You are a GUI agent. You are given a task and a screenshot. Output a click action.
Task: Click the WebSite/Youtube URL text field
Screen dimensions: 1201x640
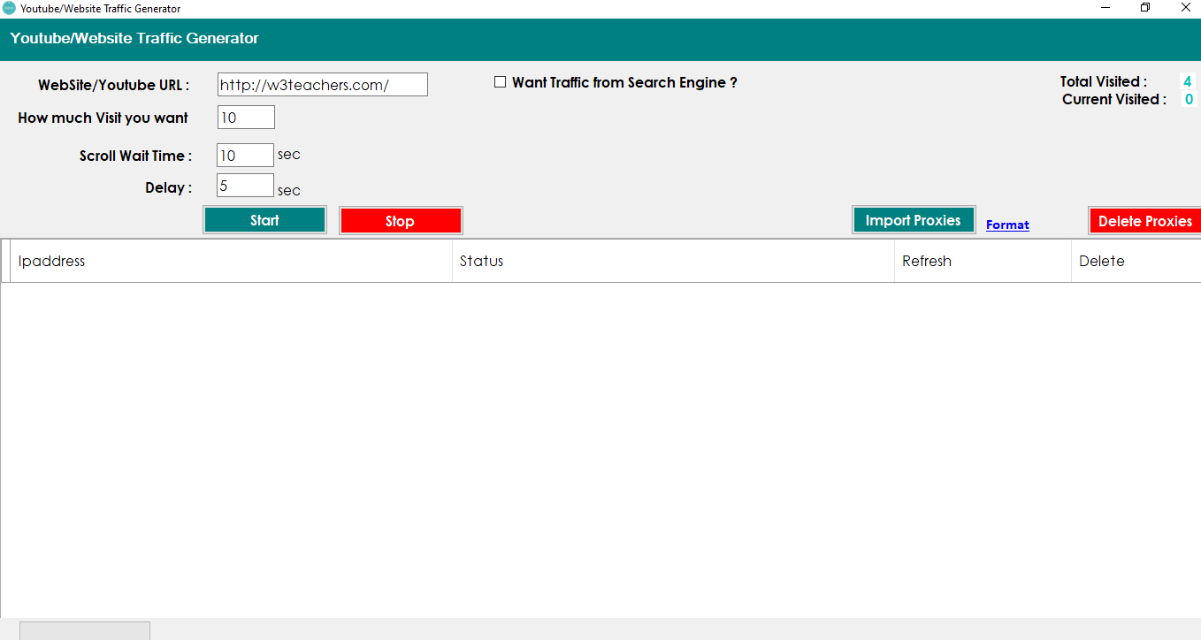tap(322, 84)
